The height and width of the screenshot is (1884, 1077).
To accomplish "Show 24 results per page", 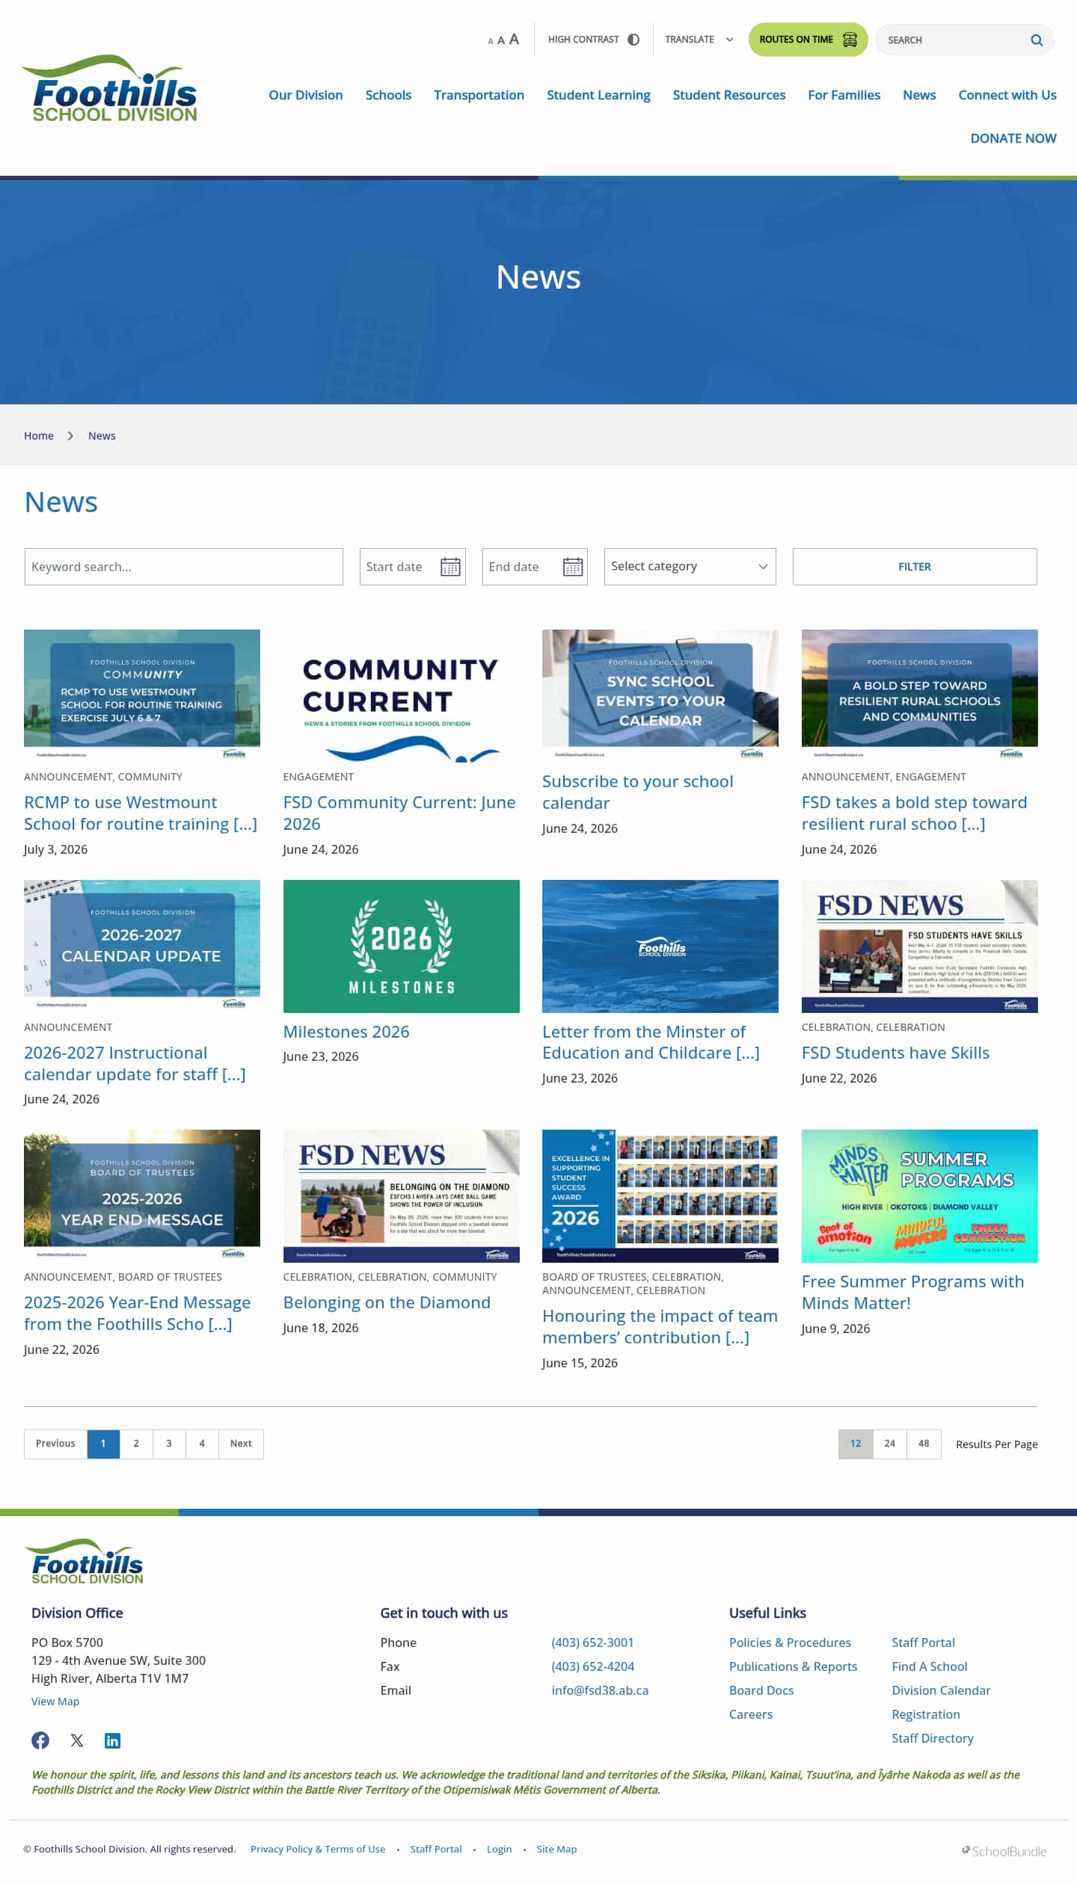I will point(890,1444).
